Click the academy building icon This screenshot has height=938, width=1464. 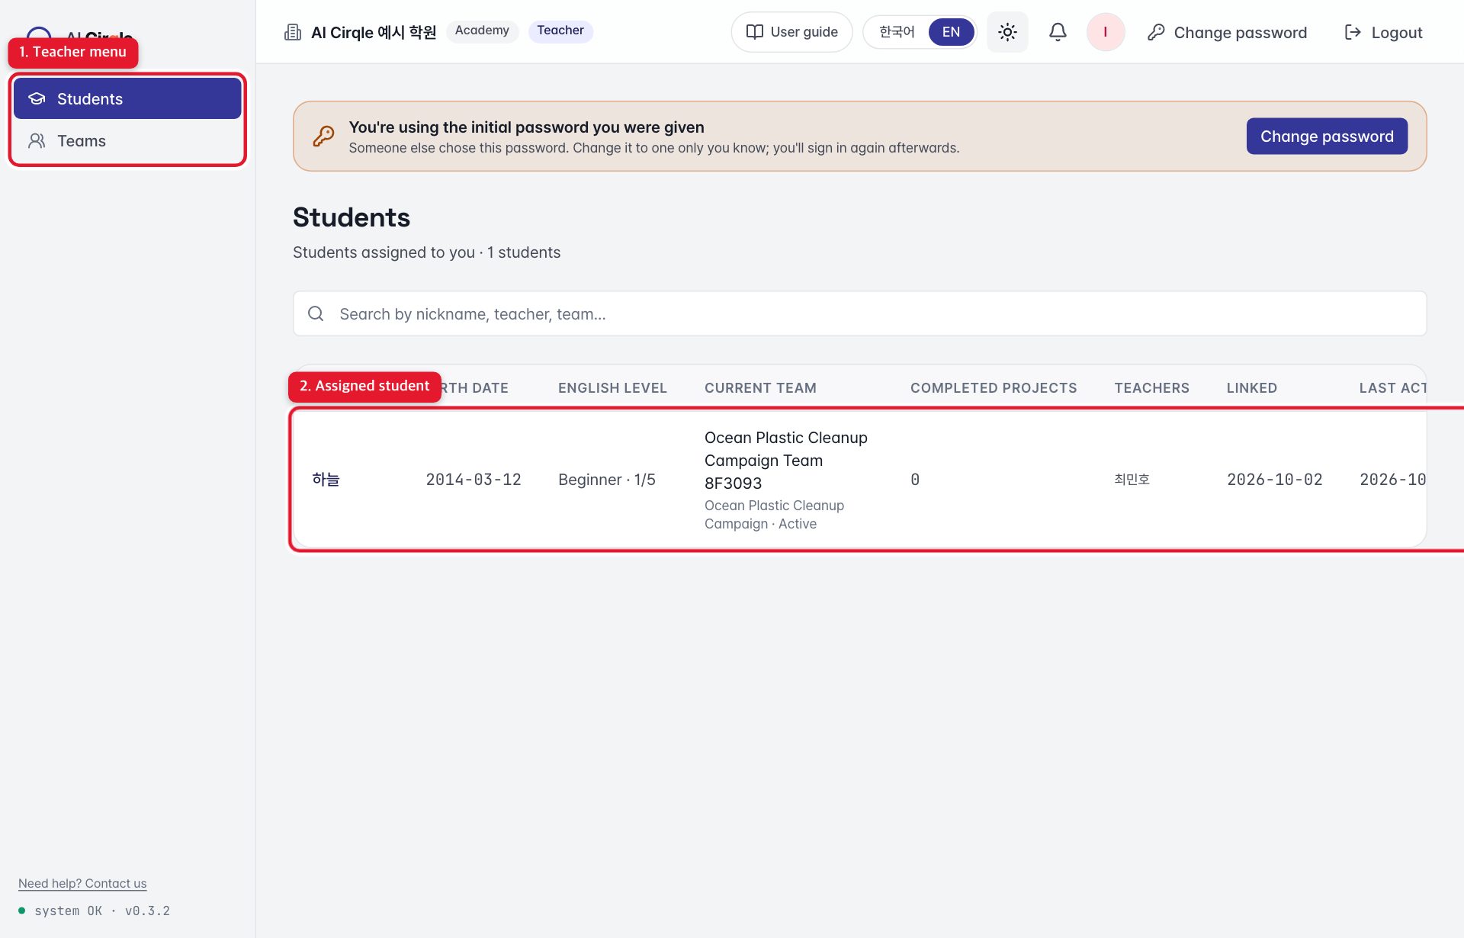pos(293,32)
